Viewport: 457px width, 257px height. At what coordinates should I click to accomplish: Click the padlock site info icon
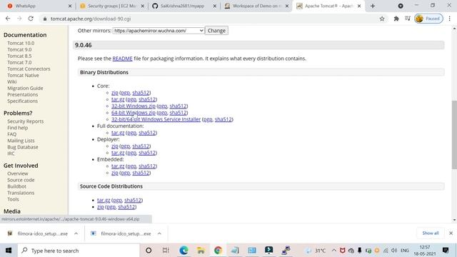coord(44,19)
